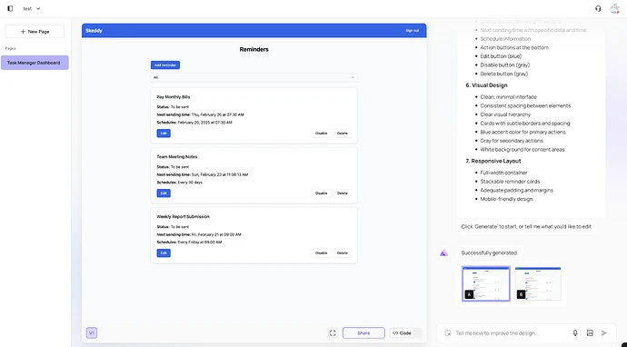Disable the Pay Monthly Bills reminder
Screen dimensions: 627x347
click(321, 134)
